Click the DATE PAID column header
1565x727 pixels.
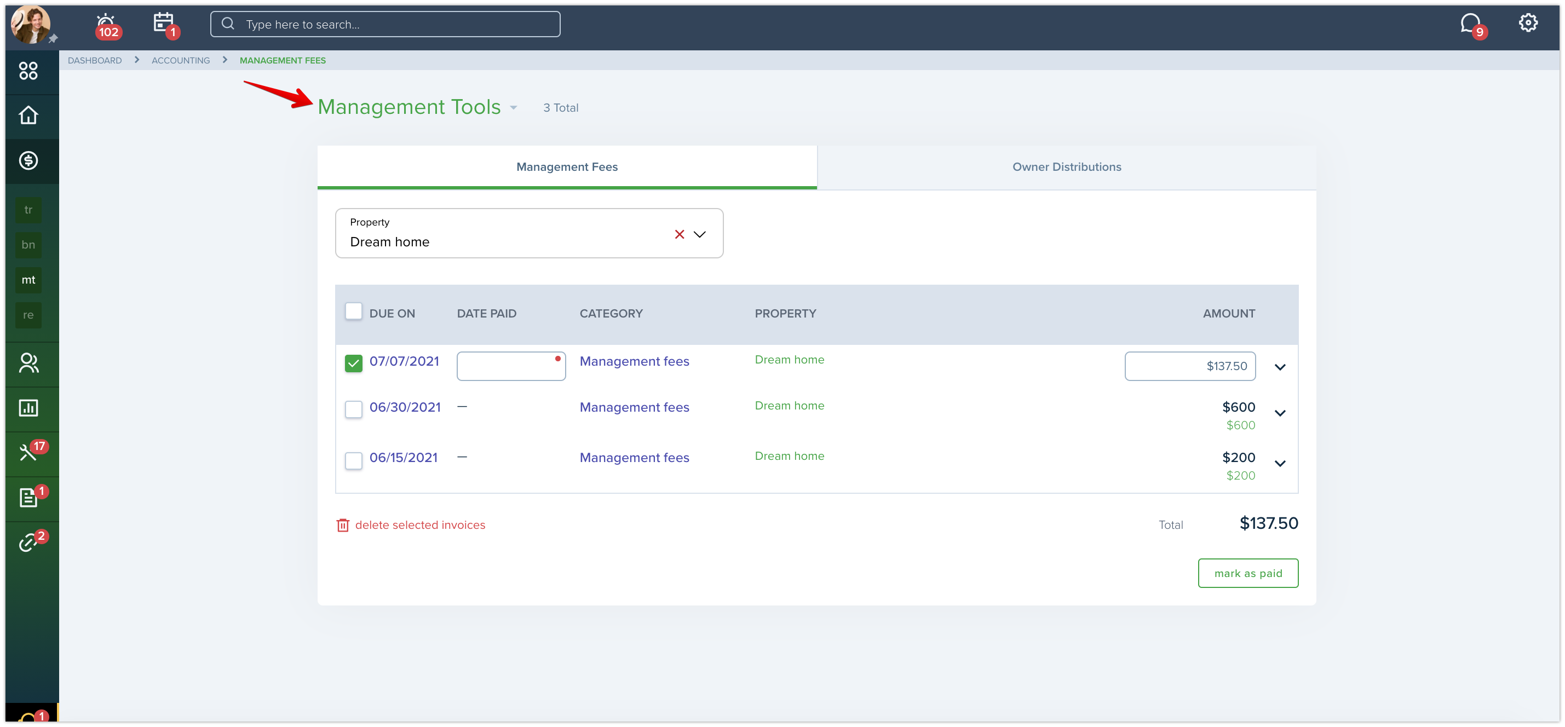tap(487, 313)
